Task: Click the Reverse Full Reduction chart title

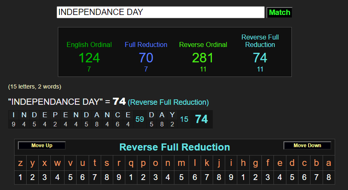Action: point(174,147)
